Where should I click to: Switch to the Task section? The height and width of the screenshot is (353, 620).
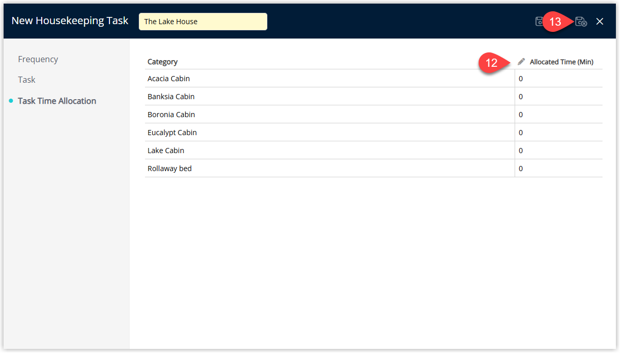point(27,80)
